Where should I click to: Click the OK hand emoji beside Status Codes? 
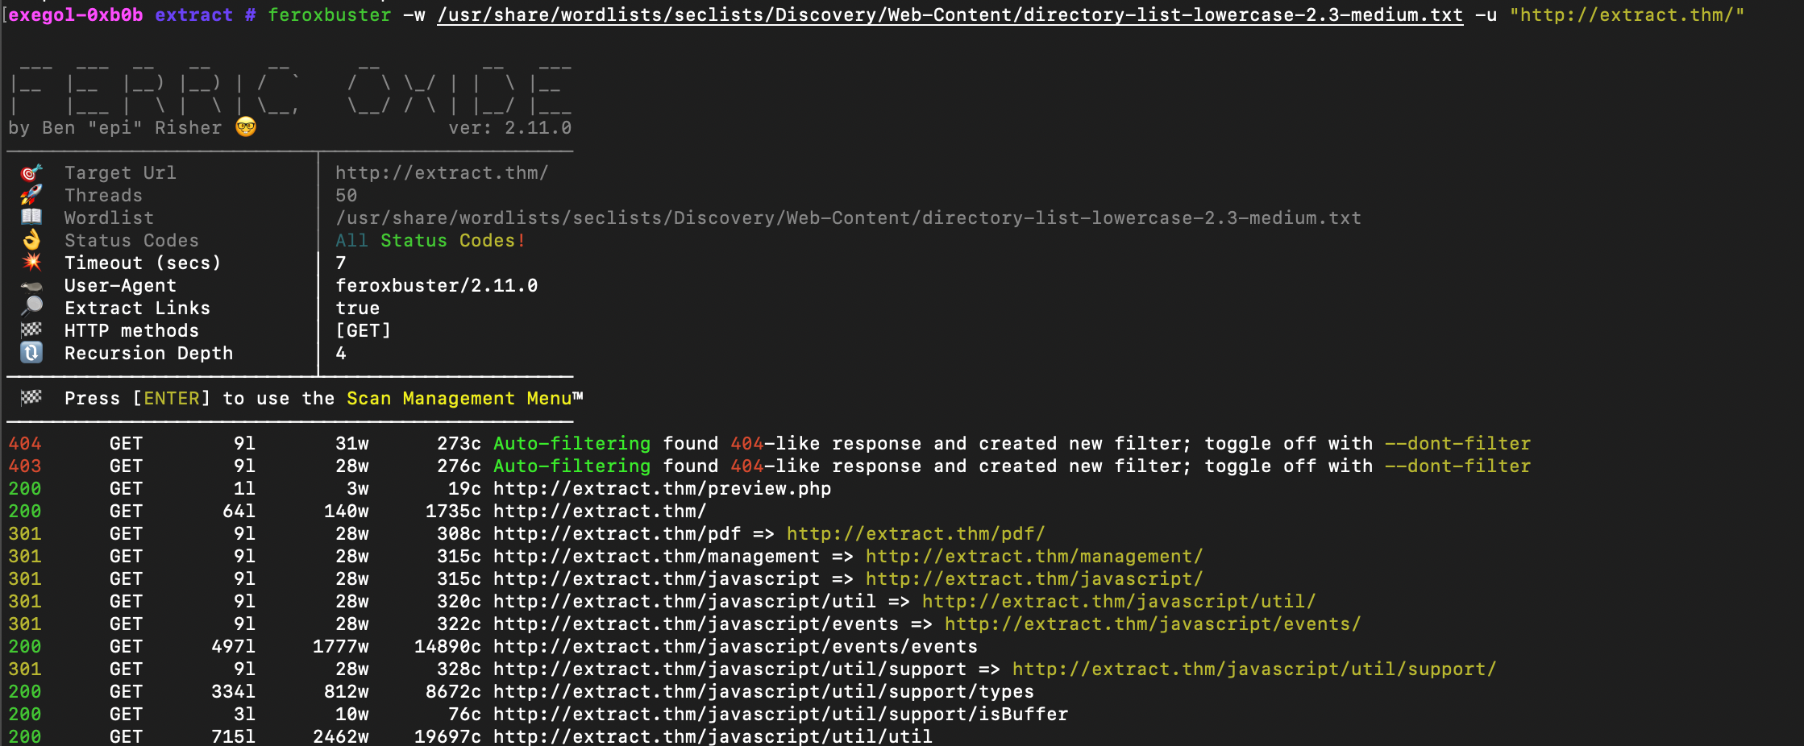(x=31, y=239)
